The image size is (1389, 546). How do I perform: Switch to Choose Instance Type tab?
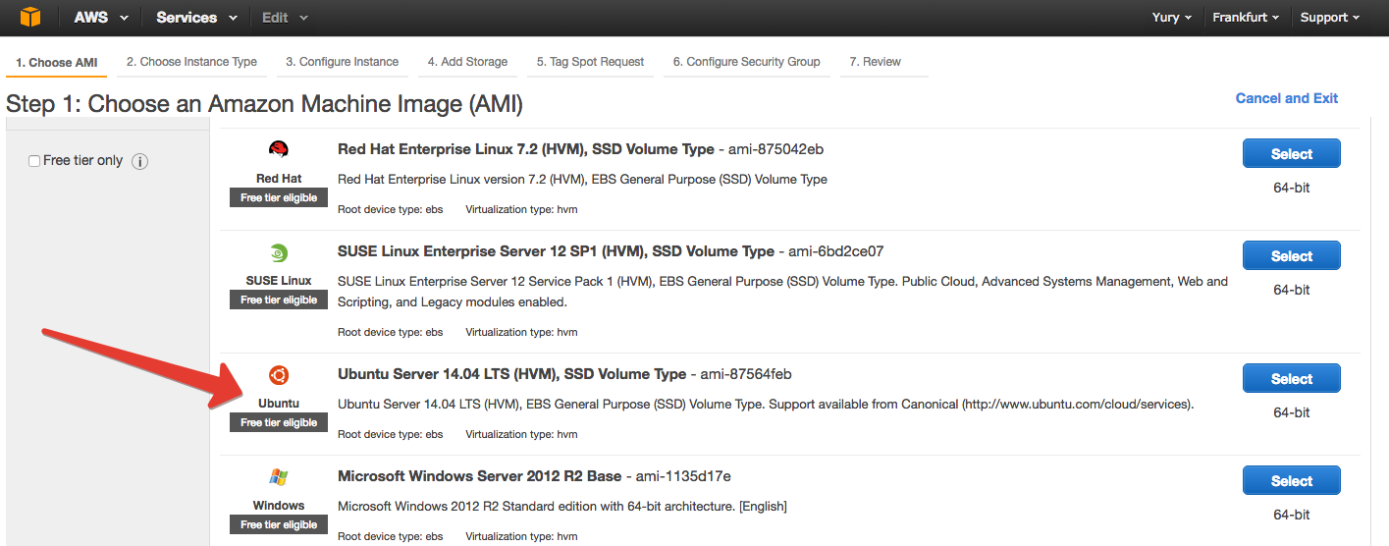point(191,62)
